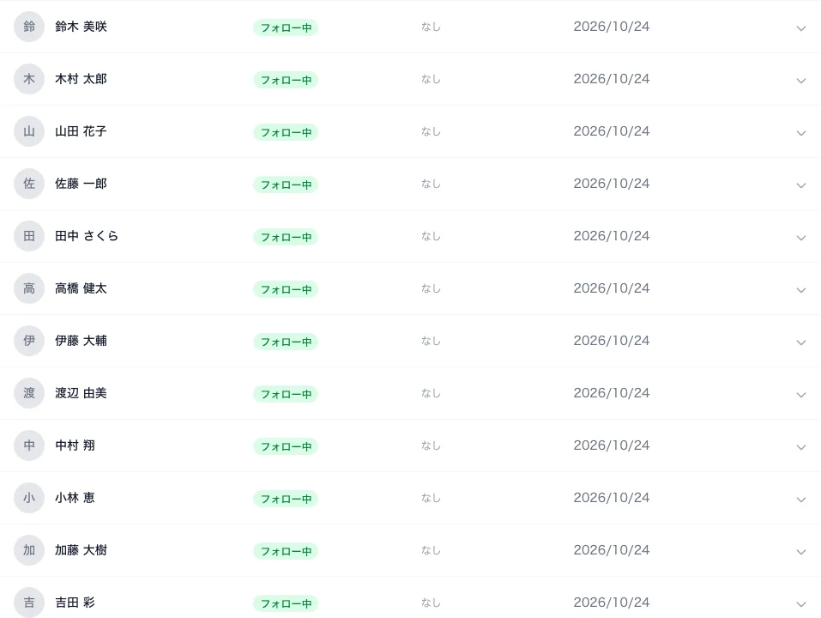Expand the 鈴木 美咲 row chevron
Screen dimensions: 821x618
800,28
